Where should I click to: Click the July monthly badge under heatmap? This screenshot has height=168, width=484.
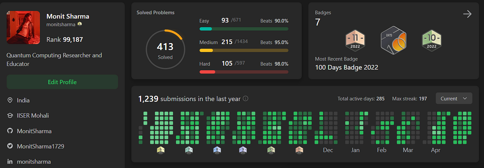pos(188,150)
